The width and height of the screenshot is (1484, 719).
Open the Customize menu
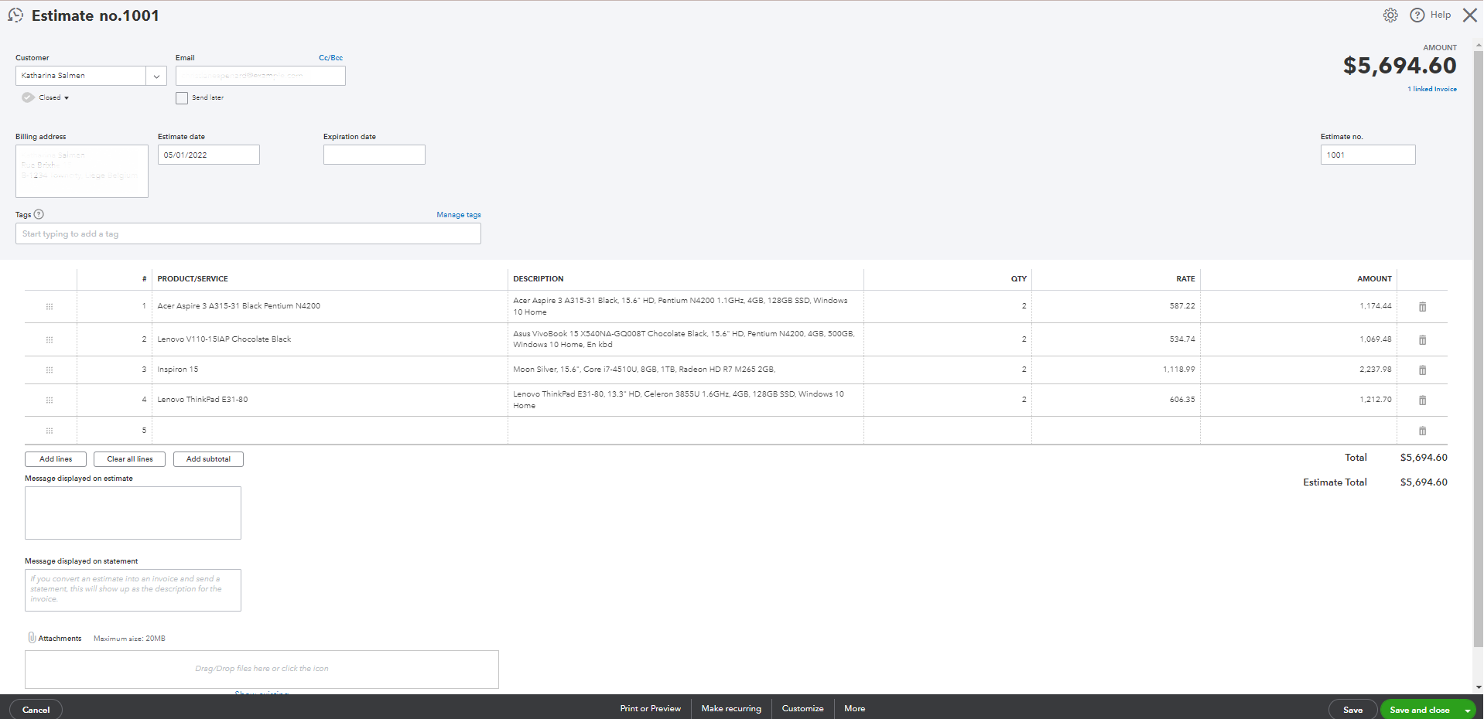coord(802,708)
